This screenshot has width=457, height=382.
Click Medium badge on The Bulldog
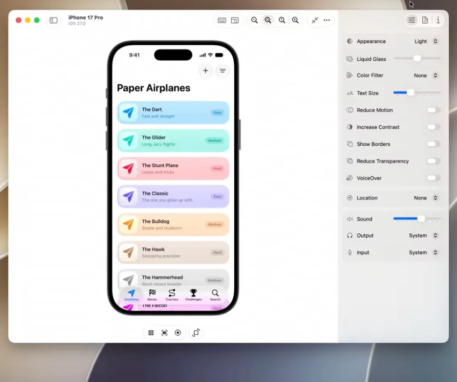pyautogui.click(x=215, y=224)
